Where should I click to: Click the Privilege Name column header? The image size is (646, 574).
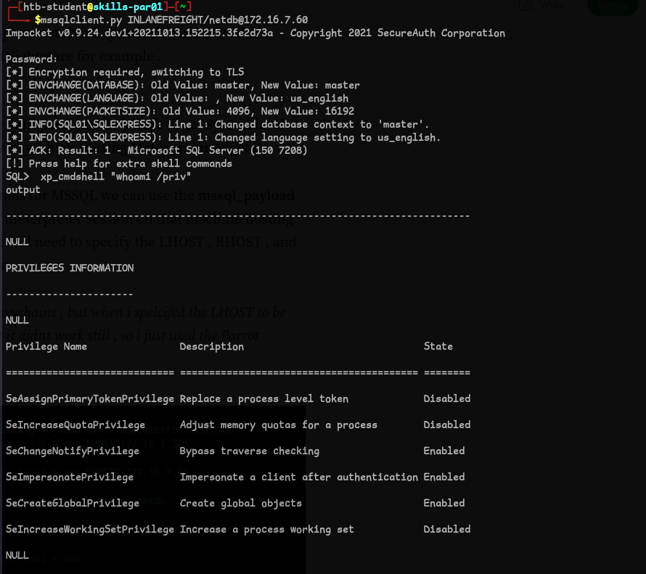(x=46, y=346)
